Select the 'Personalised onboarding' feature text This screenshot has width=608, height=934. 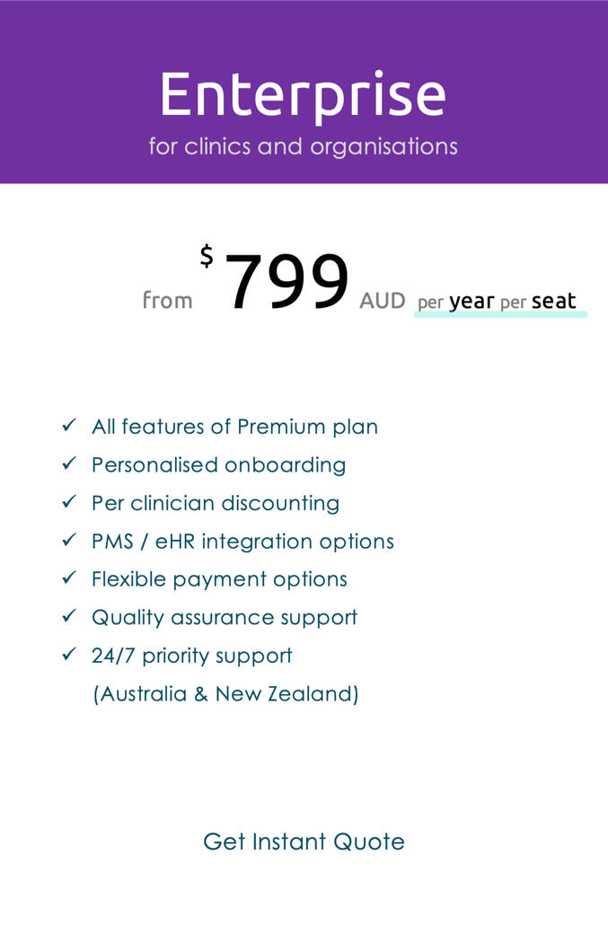pos(218,464)
